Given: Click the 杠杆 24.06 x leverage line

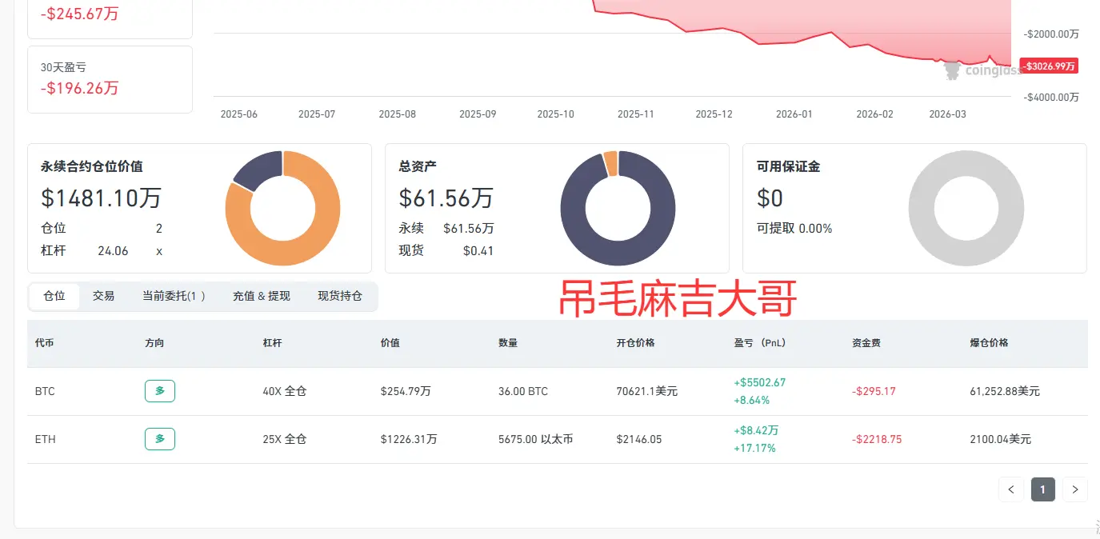Looking at the screenshot, I should 102,251.
